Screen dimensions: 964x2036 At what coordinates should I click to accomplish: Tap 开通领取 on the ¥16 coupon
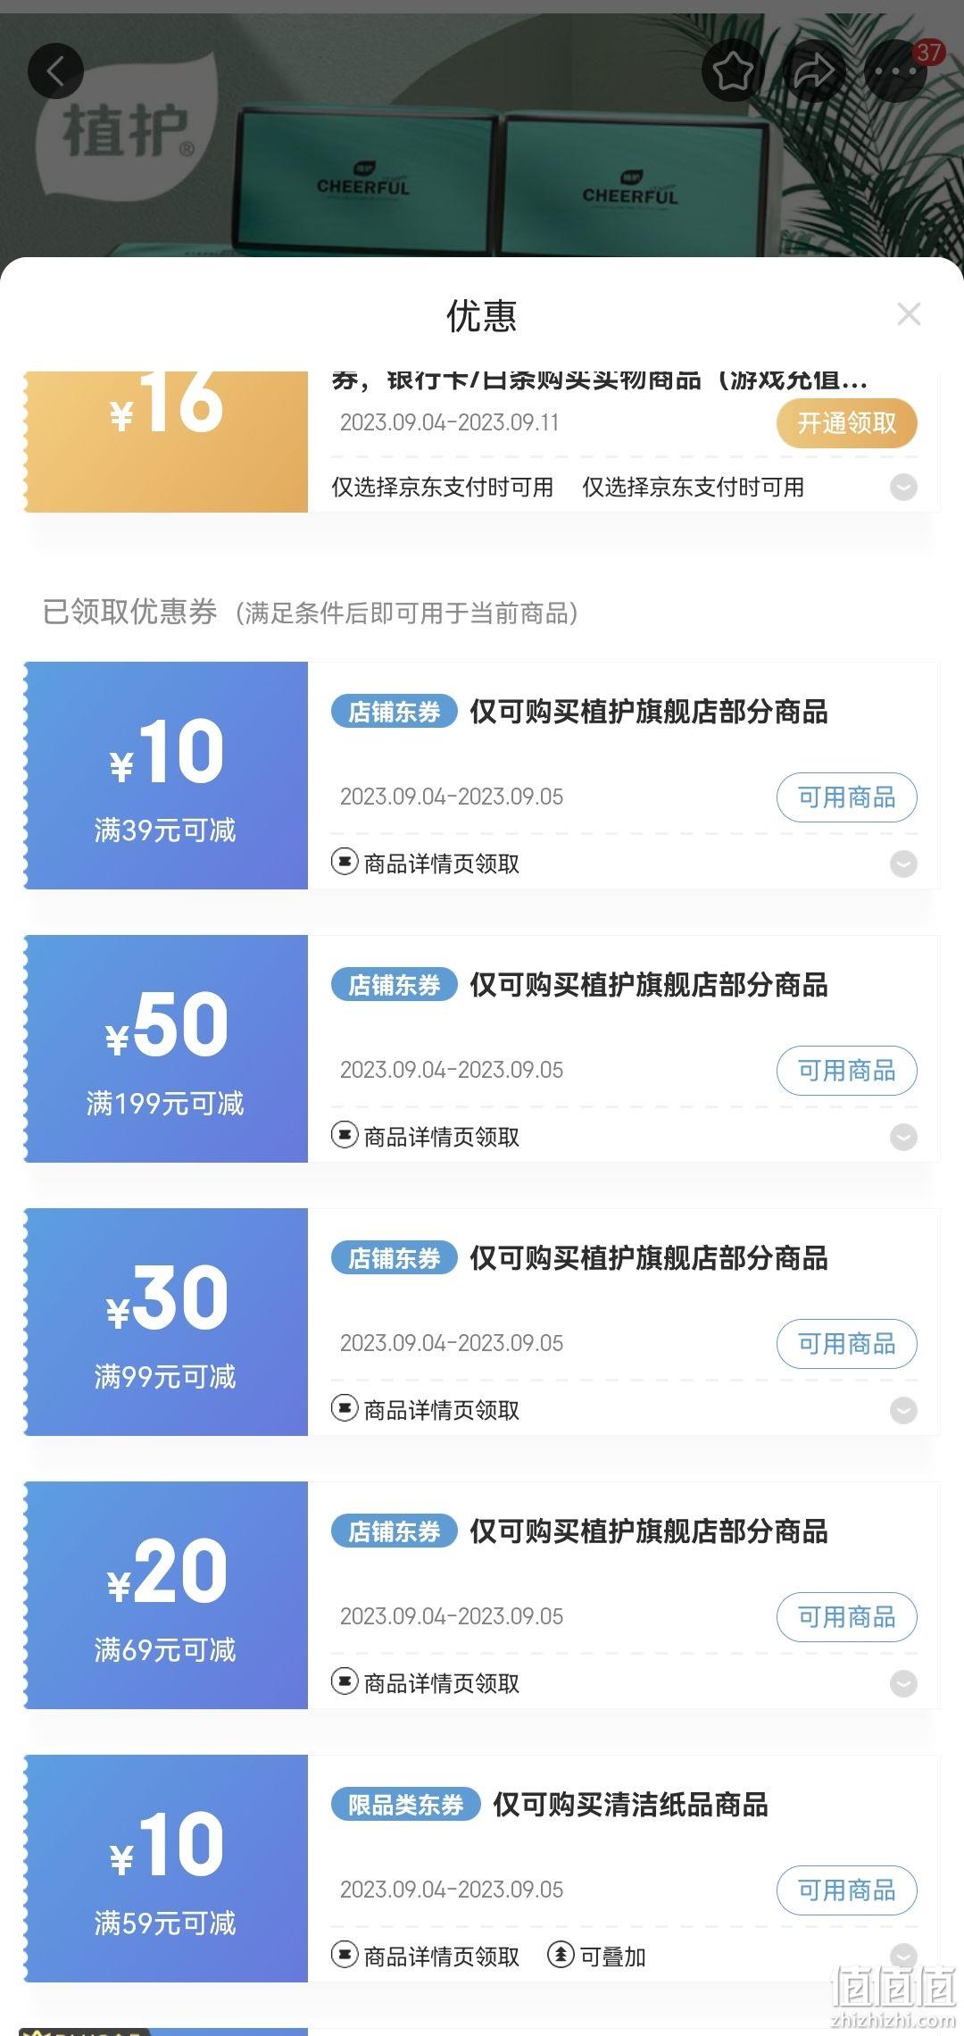pyautogui.click(x=846, y=423)
